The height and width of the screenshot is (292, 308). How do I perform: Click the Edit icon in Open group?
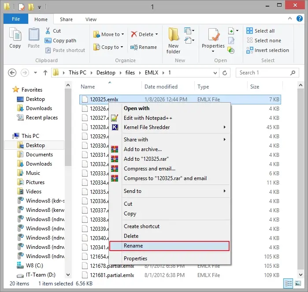[231, 41]
